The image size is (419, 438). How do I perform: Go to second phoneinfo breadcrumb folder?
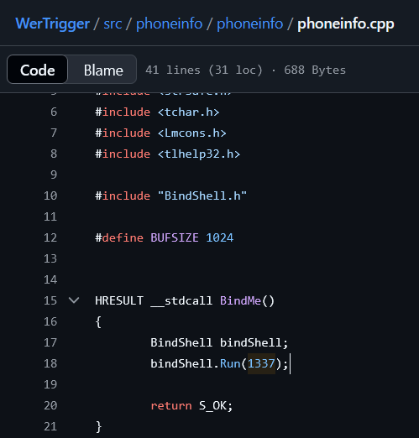[x=249, y=23]
